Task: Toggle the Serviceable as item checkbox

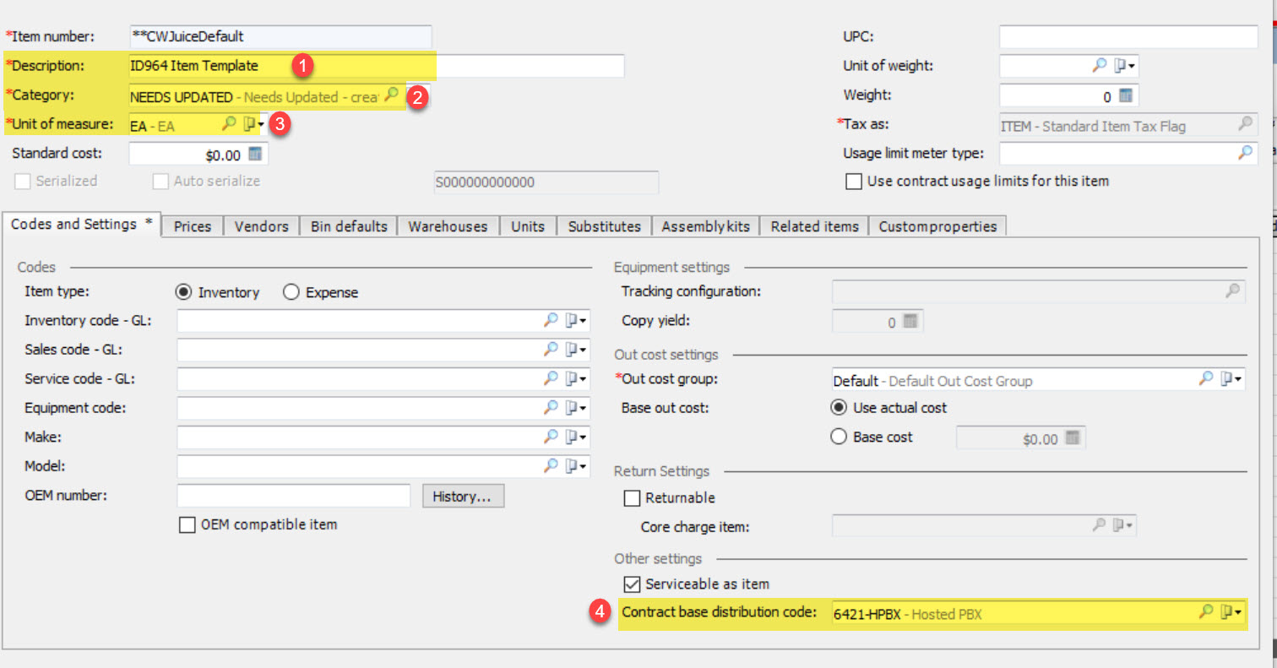Action: (x=632, y=584)
